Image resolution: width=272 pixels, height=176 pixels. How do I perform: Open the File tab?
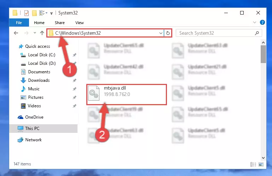pos(19,23)
